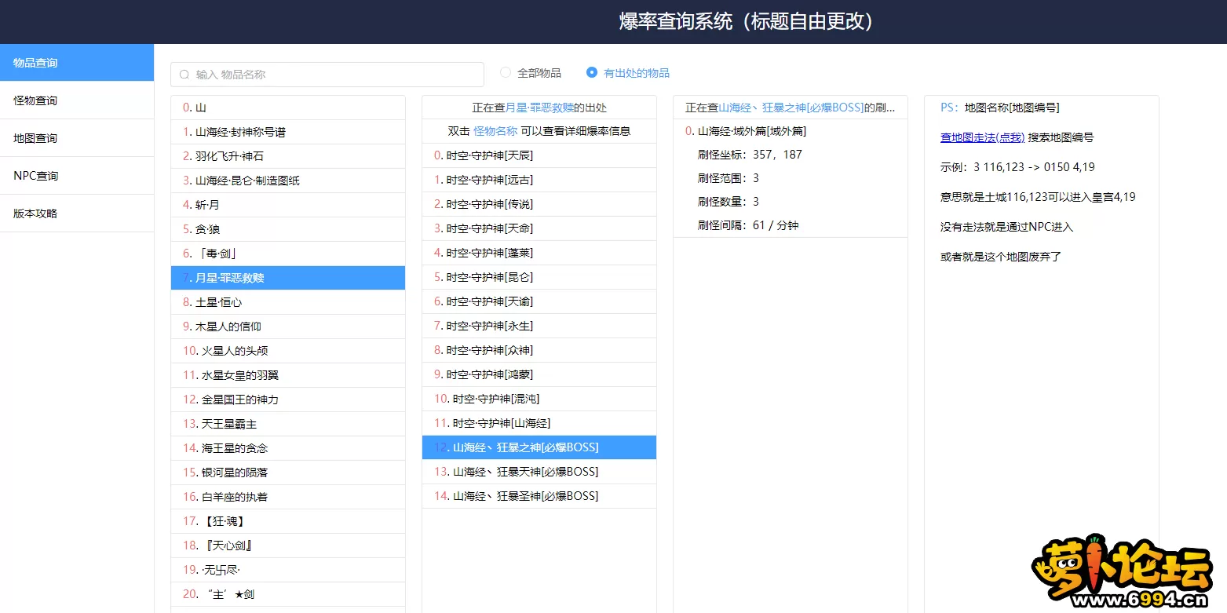Select item 『天心剑』
The image size is (1227, 613).
click(x=288, y=545)
